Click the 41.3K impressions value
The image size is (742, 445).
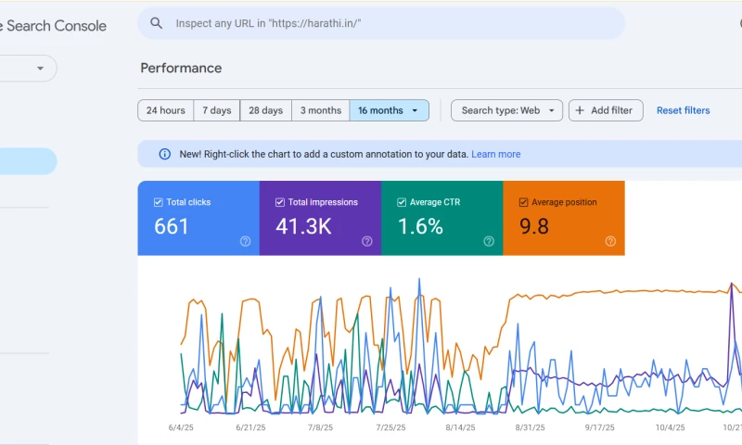[x=304, y=226]
